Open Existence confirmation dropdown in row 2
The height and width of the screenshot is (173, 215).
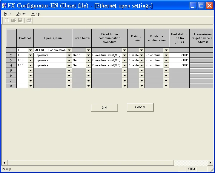point(166,55)
